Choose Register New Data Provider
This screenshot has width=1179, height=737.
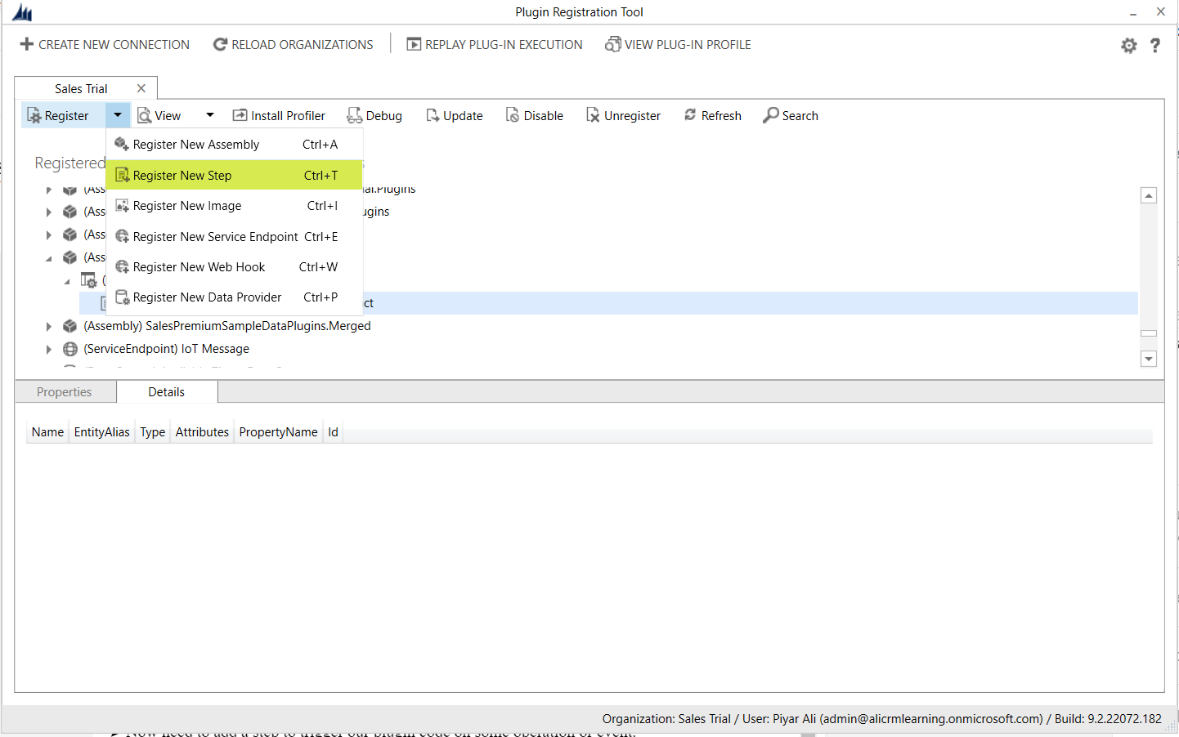click(x=235, y=297)
